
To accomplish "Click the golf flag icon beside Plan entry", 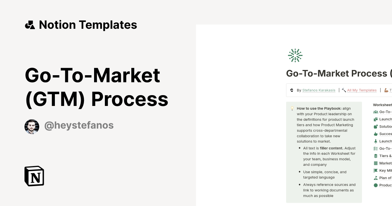I will coord(376,178).
